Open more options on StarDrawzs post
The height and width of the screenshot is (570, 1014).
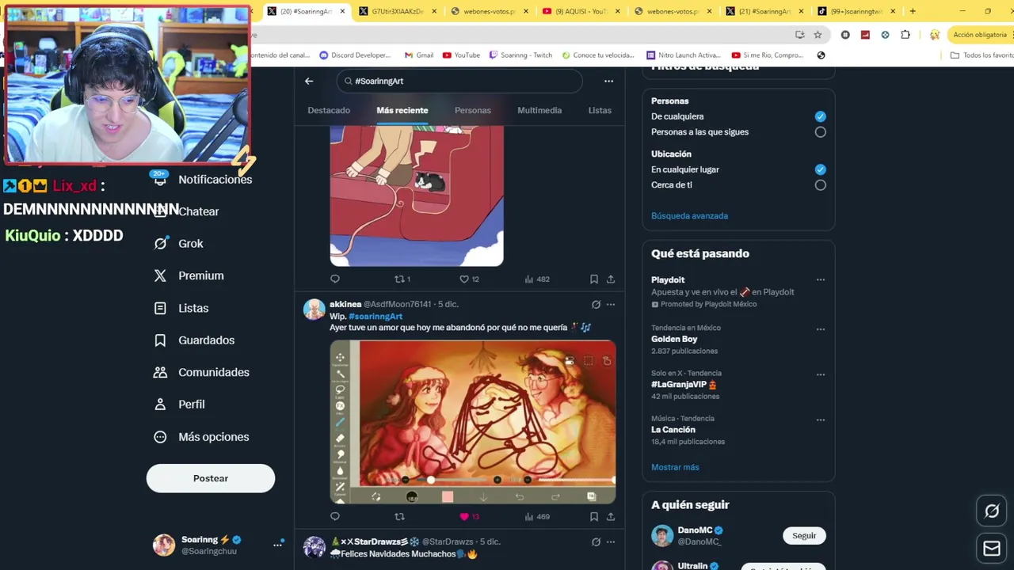[611, 541]
